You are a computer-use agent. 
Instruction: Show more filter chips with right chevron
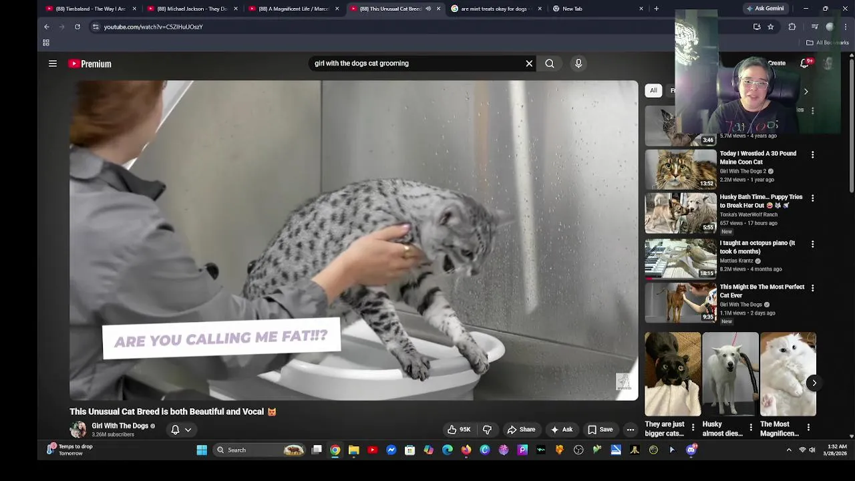point(806,92)
